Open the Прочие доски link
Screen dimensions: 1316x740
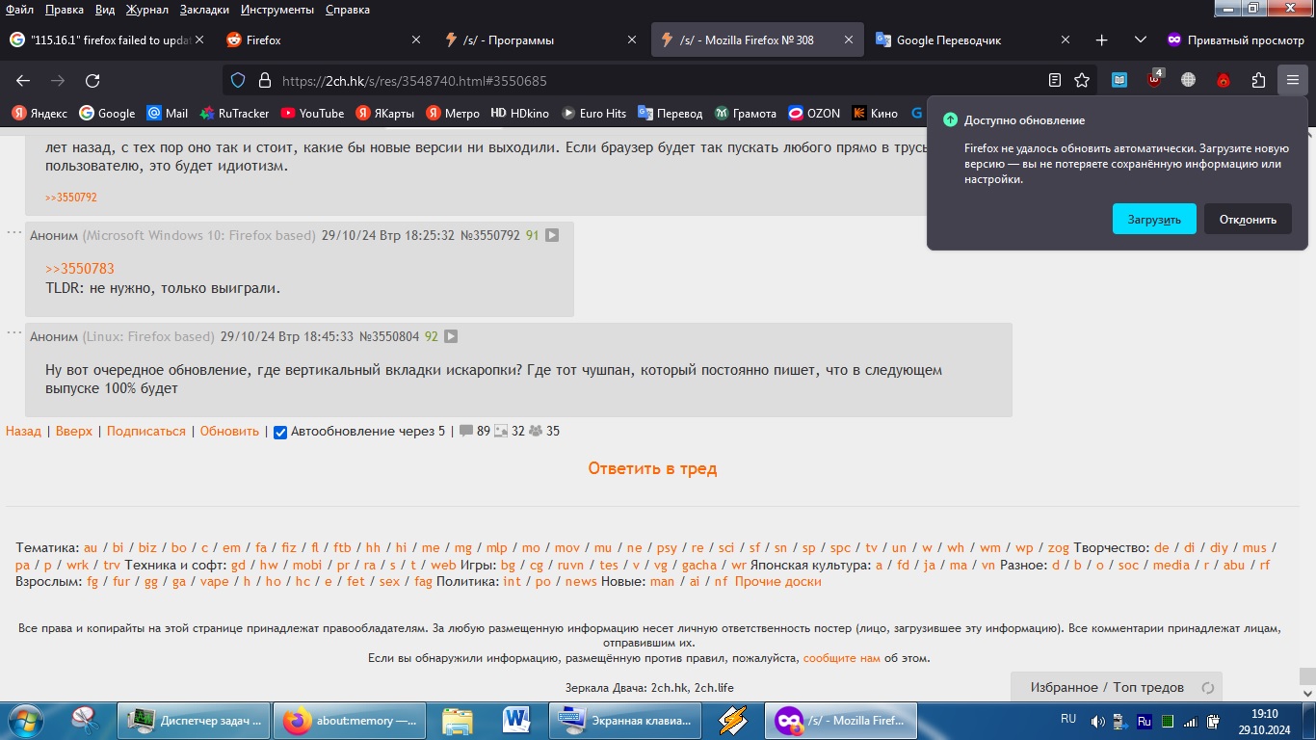pos(777,581)
